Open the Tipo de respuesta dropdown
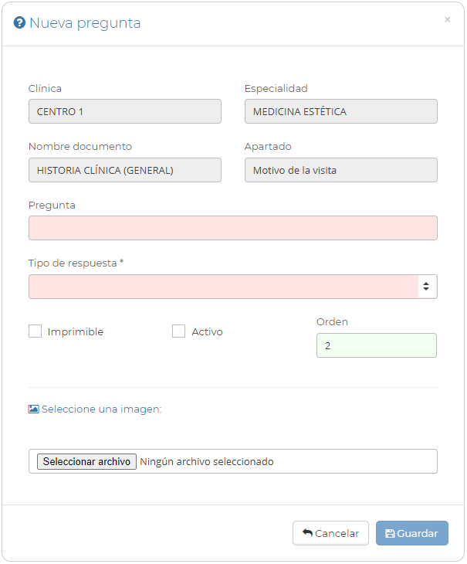This screenshot has height=564, width=467. tap(224, 287)
